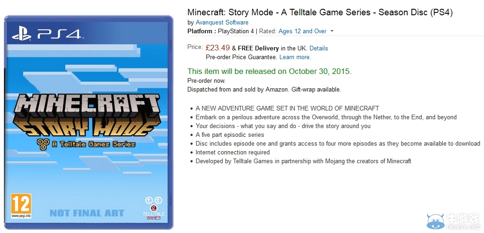Click the 'Internet connection required' bullet point
The image size is (484, 233).
(232, 152)
